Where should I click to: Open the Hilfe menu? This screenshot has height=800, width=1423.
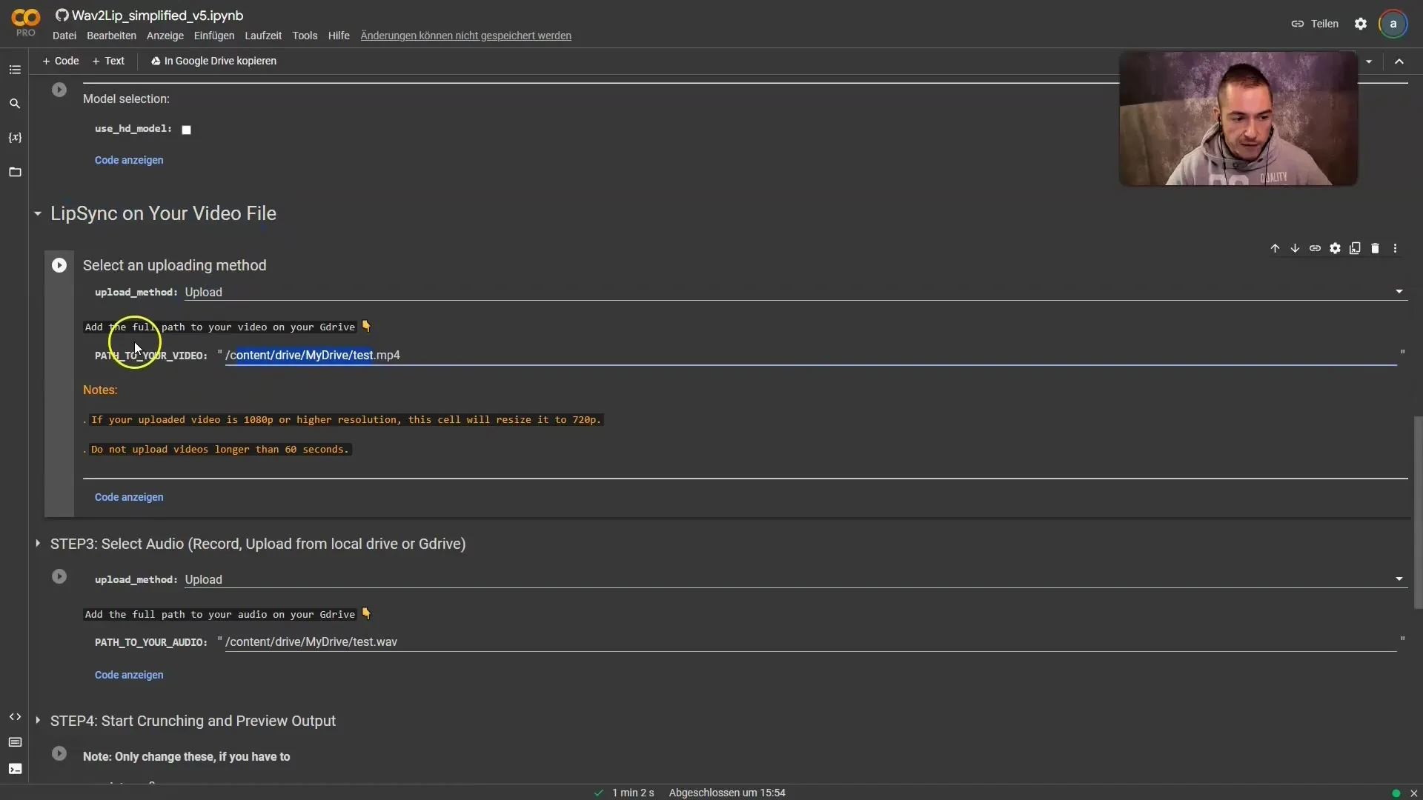tap(339, 36)
